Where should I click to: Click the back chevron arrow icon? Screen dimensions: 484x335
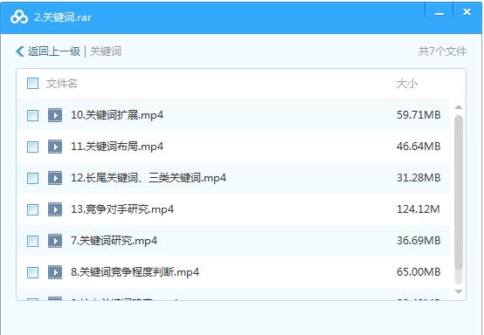tap(20, 51)
